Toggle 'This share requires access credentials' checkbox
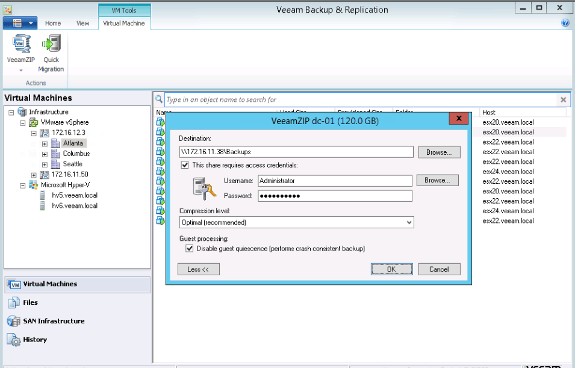575x368 pixels. (185, 165)
